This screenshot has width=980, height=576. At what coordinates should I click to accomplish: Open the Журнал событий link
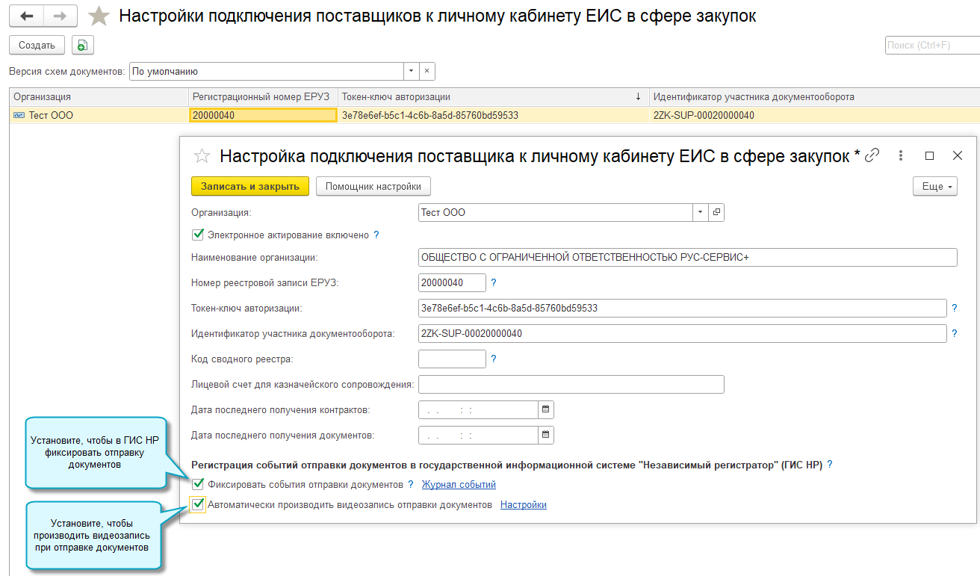pyautogui.click(x=459, y=484)
